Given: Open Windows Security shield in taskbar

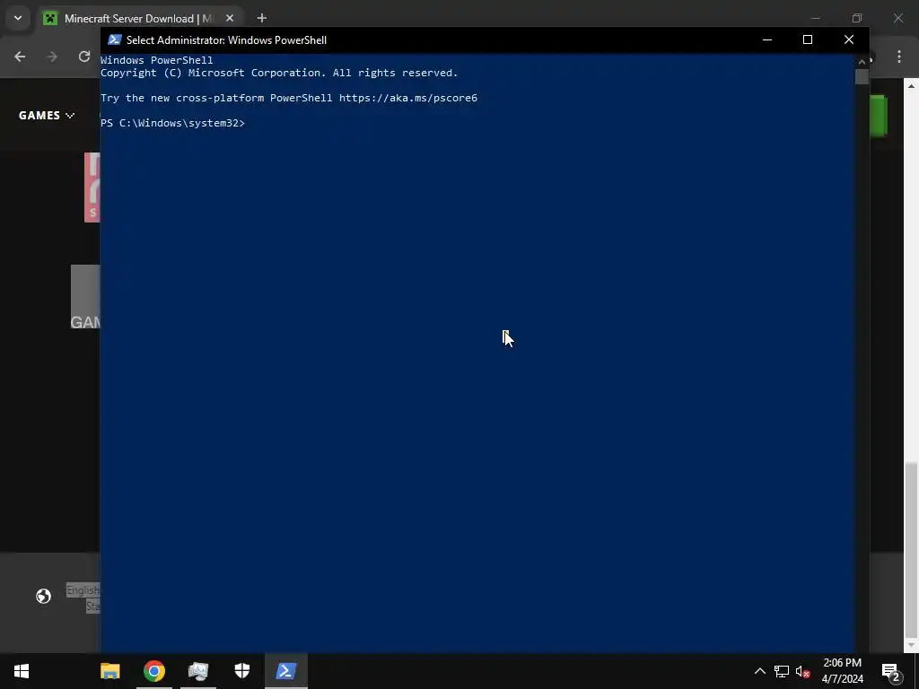Looking at the screenshot, I should coord(242,671).
